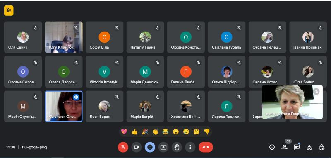Open meeting details info icon

coord(272,147)
